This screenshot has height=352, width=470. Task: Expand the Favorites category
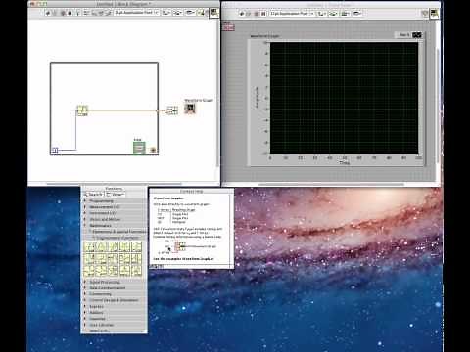114,319
